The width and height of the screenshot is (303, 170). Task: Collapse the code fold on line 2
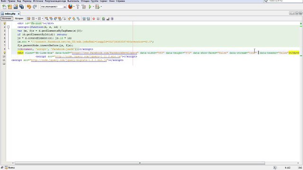tap(9, 27)
